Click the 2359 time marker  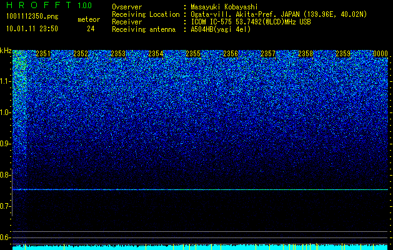343,54
